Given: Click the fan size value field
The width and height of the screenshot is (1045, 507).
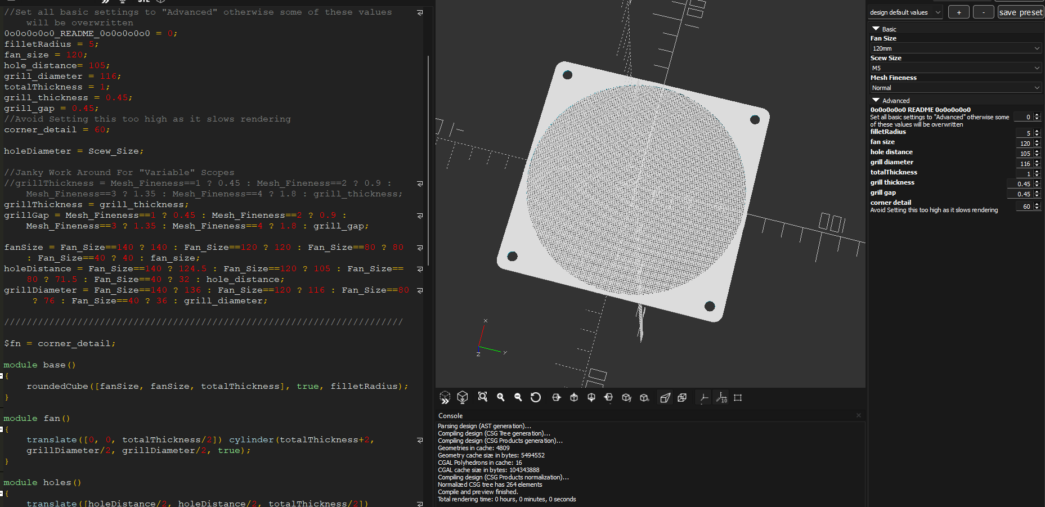Looking at the screenshot, I should 1024,143.
